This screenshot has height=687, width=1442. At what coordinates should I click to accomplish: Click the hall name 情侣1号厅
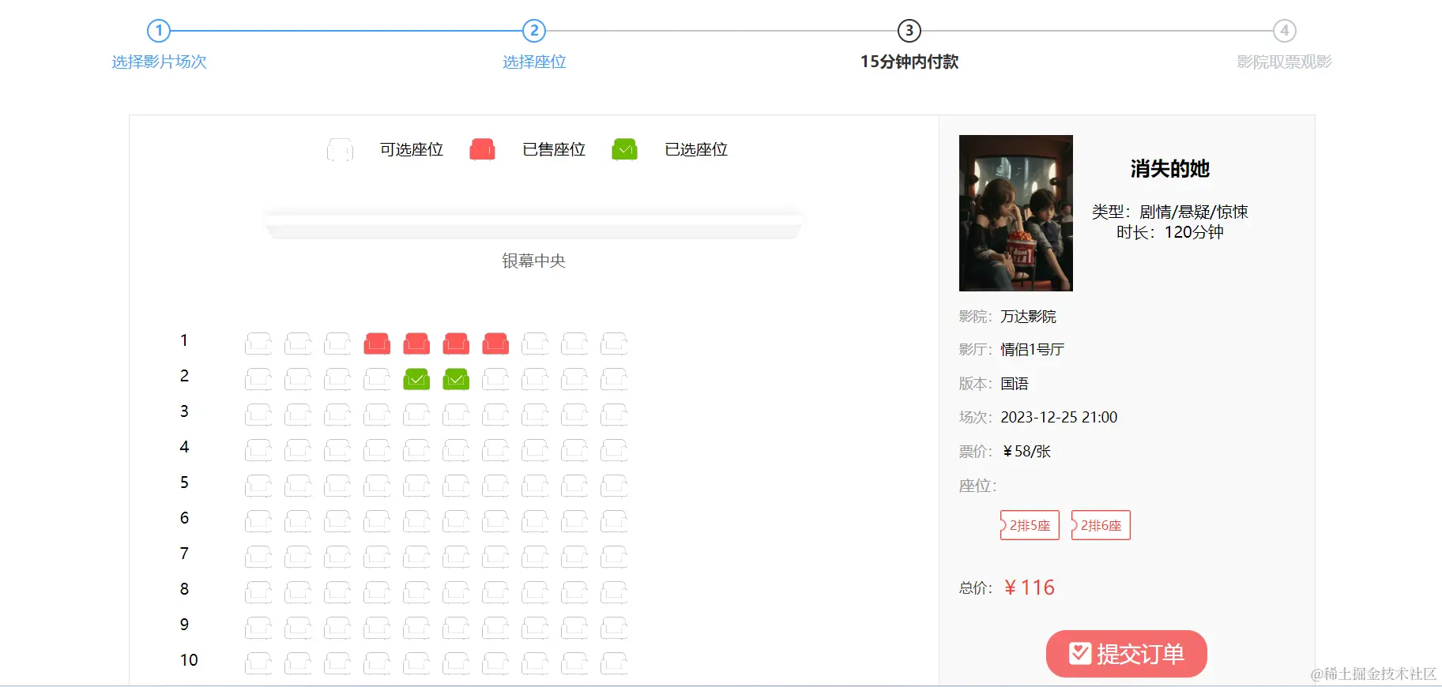pyautogui.click(x=1033, y=349)
